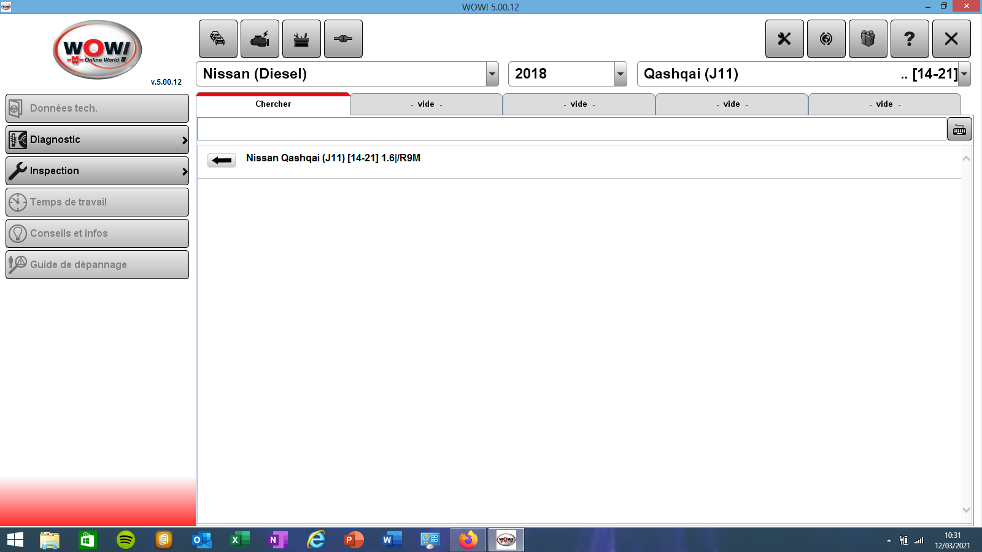Viewport: 982px width, 552px height.
Task: Expand the 2018 year dropdown
Action: [x=621, y=74]
